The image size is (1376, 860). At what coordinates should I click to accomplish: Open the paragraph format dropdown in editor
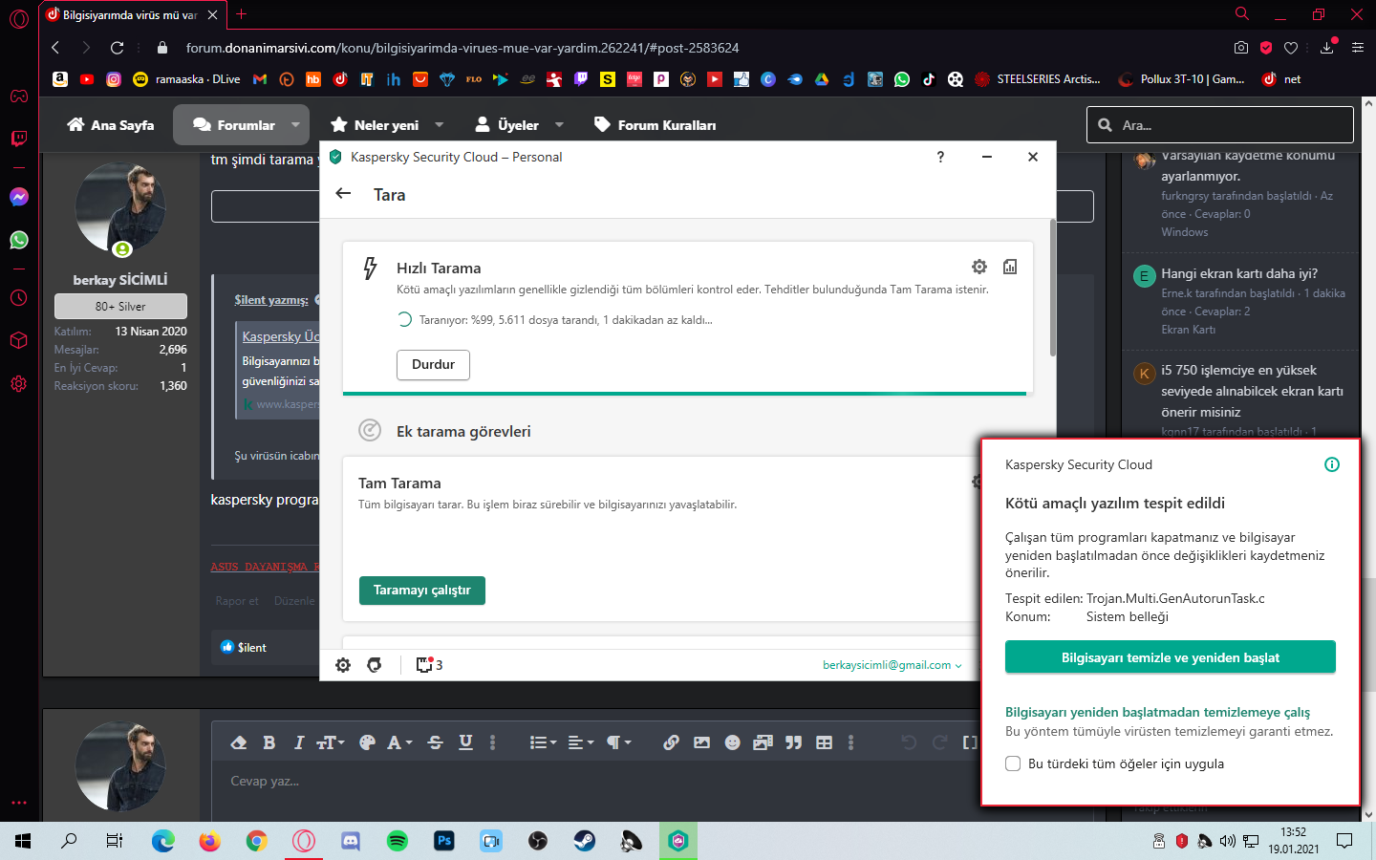point(618,742)
